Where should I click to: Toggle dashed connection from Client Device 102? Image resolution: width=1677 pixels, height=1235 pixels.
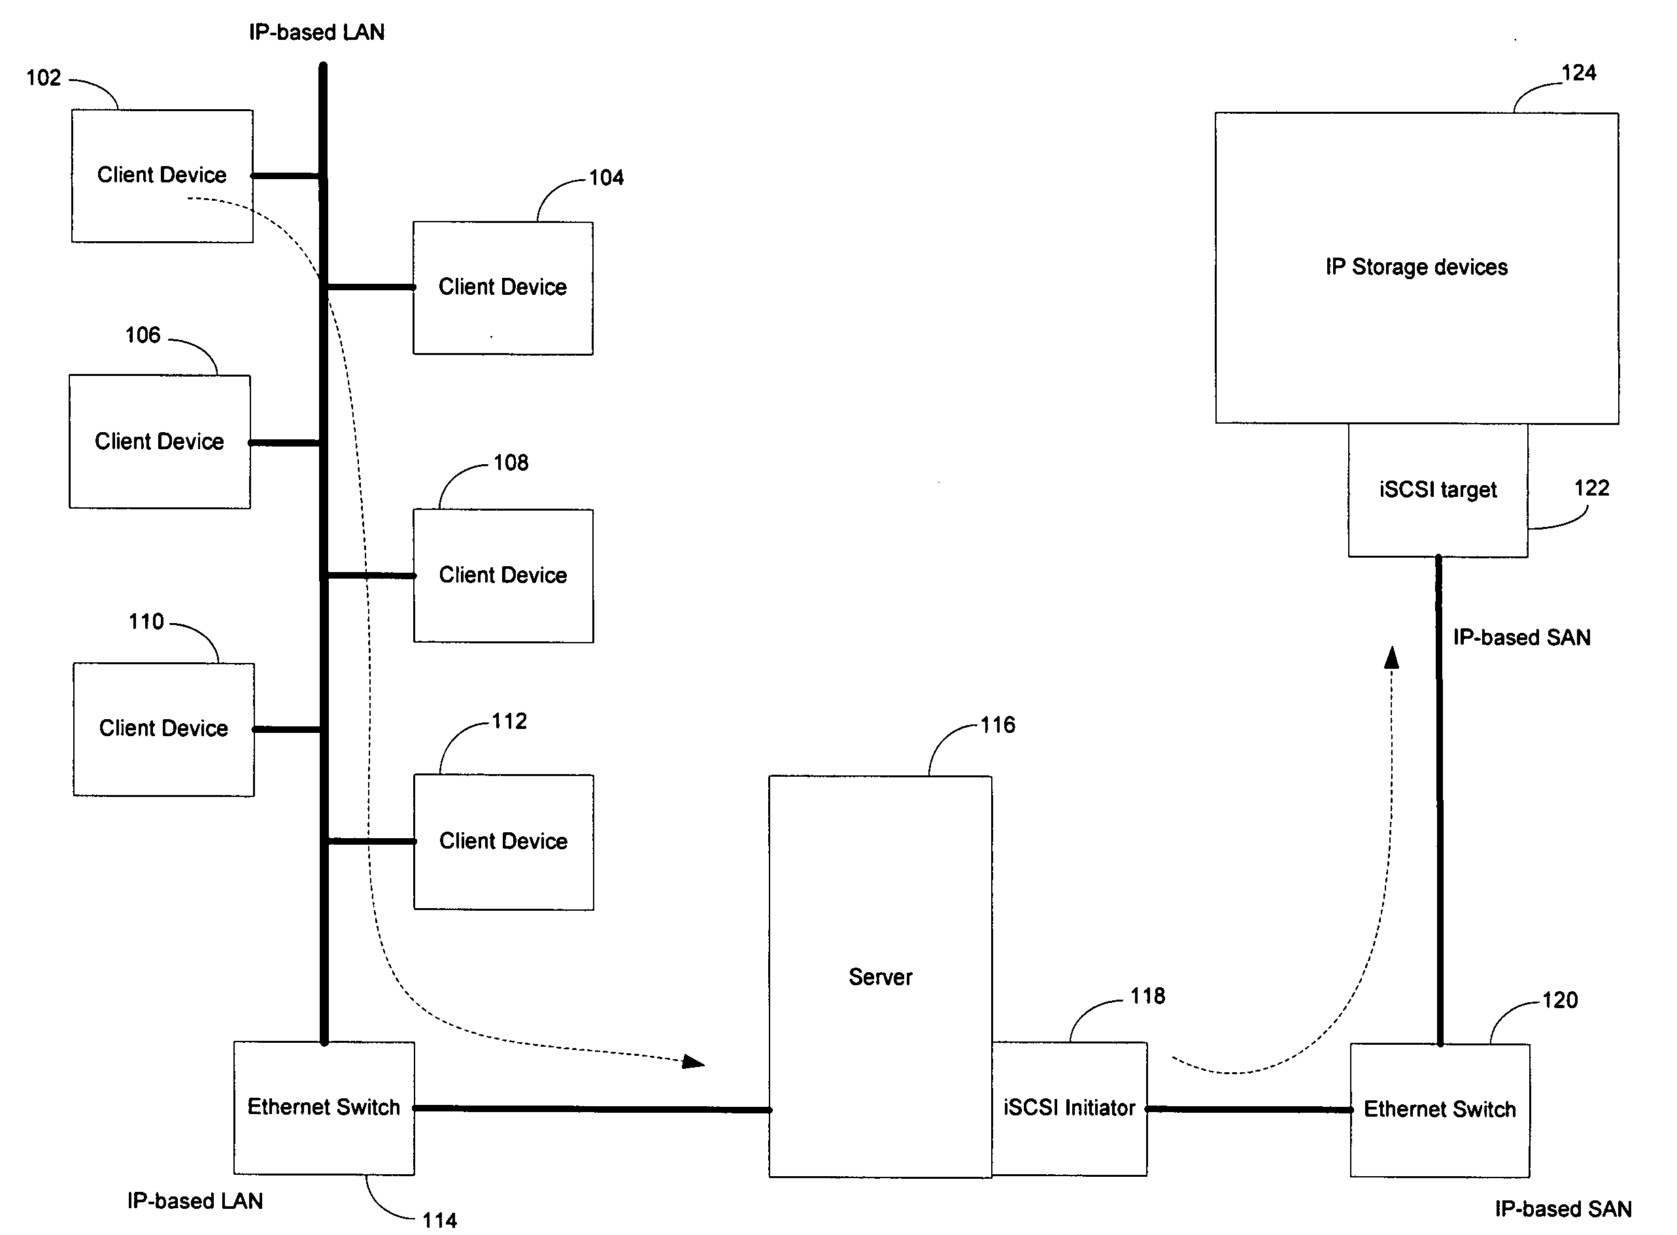[202, 202]
